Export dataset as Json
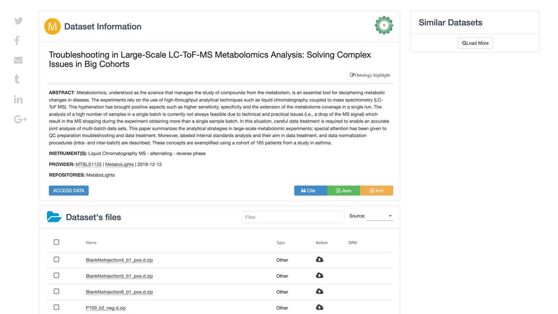The height and width of the screenshot is (314, 558). [x=344, y=191]
